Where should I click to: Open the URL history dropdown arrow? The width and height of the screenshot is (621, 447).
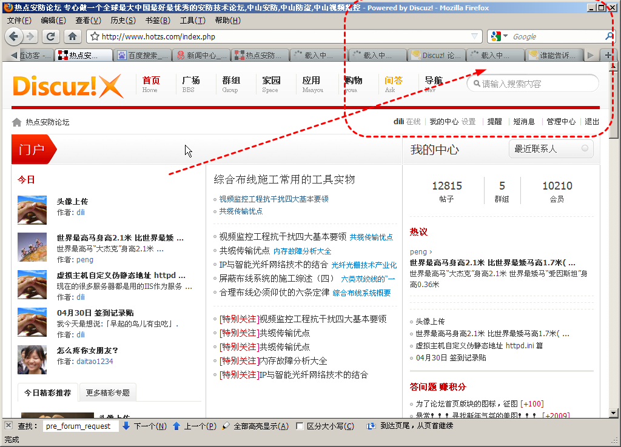[474, 36]
